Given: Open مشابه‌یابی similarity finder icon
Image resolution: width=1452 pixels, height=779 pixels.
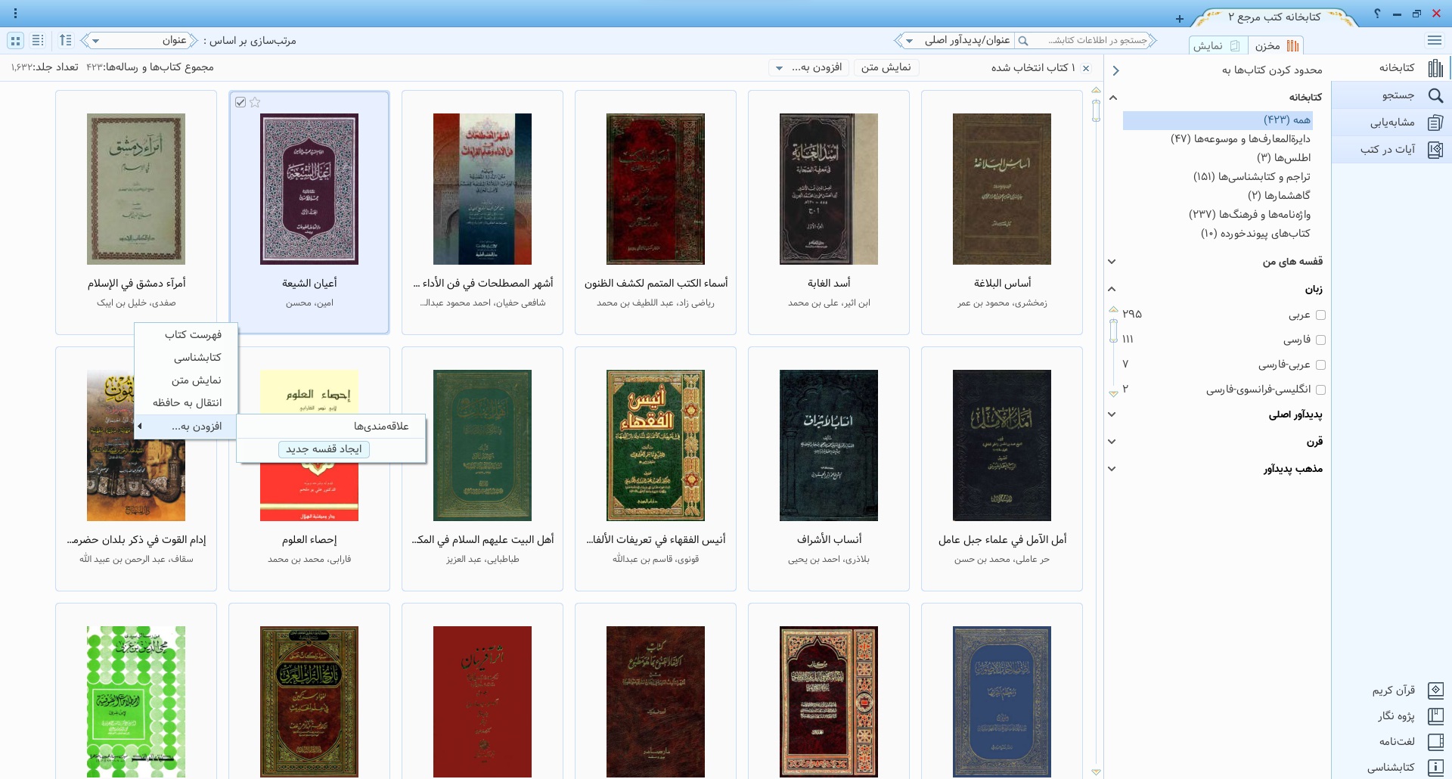Looking at the screenshot, I should (1435, 123).
